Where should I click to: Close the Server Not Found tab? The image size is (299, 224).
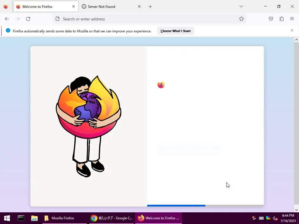[x=139, y=6]
